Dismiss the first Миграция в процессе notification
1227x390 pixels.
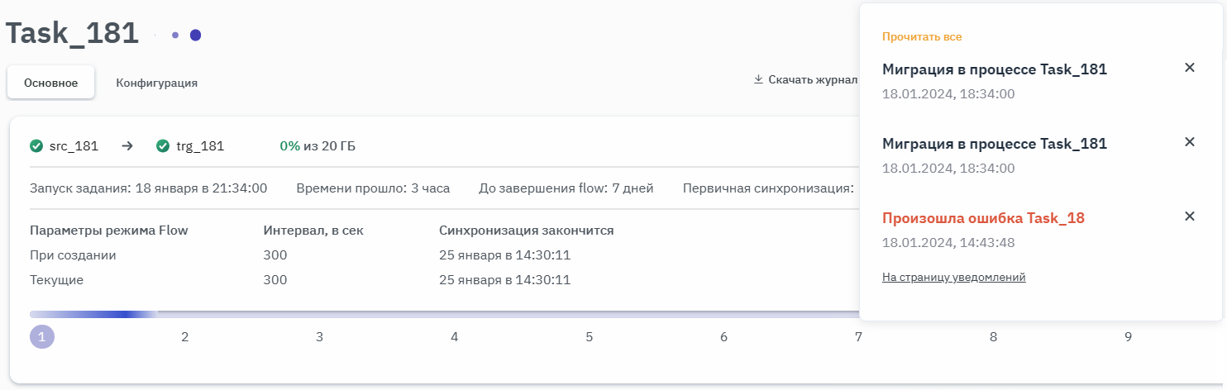(x=1189, y=68)
